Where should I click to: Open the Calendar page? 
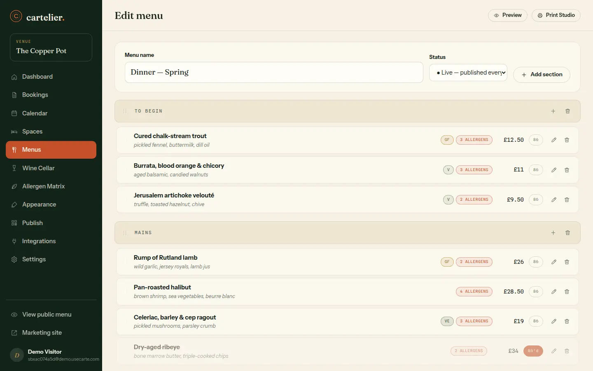coord(51,113)
